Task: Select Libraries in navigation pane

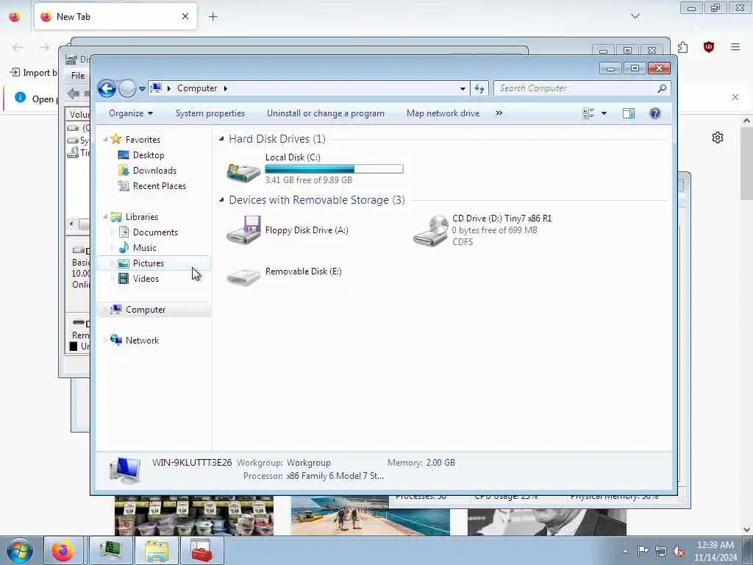Action: (x=142, y=217)
